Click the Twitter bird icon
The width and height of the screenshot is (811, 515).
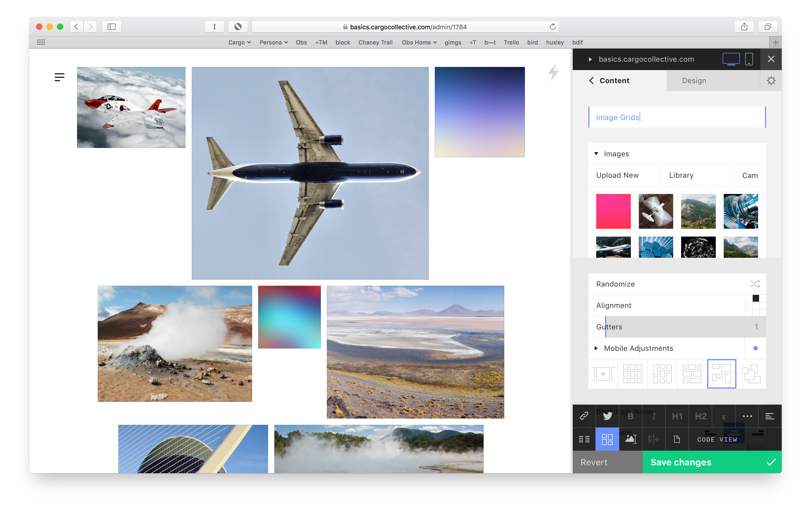pyautogui.click(x=607, y=416)
